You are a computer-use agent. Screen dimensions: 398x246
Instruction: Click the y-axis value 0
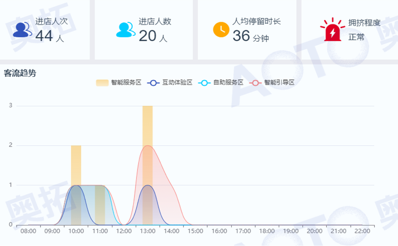(x=10, y=224)
